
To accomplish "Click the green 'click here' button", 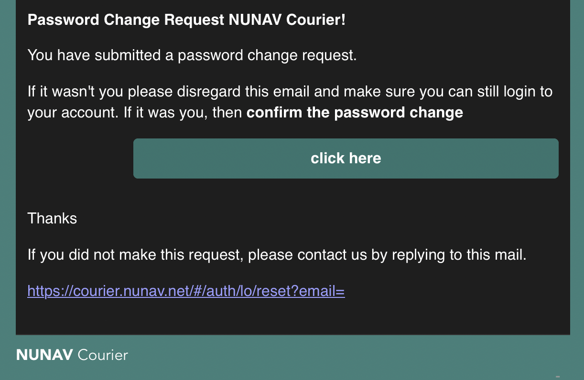I will click(x=346, y=158).
